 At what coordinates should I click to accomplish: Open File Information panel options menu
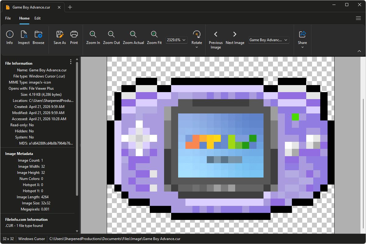point(71,62)
